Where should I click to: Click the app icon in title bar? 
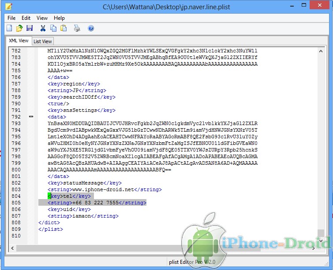click(9, 7)
